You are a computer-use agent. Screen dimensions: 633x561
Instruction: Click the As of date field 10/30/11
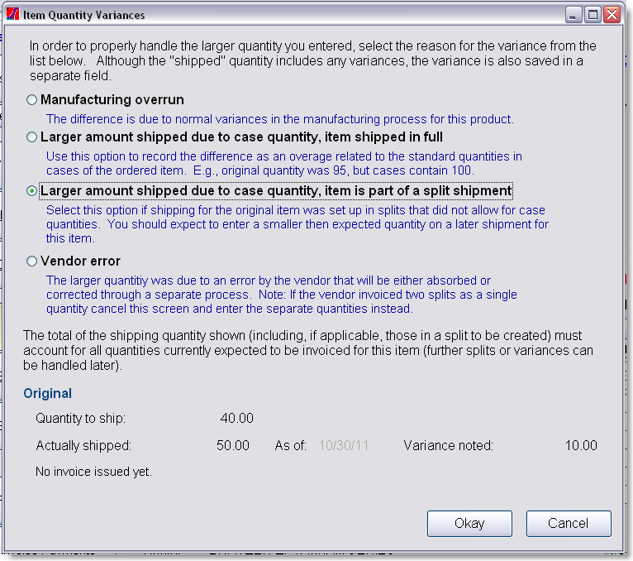(x=344, y=445)
